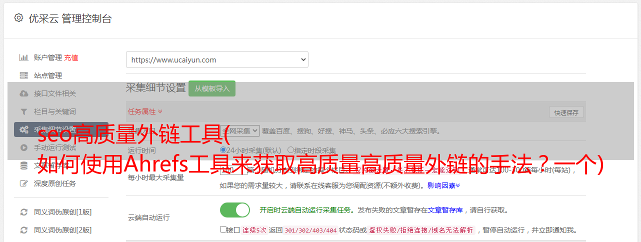Image resolution: width=641 pixels, height=242 pixels.
Task: Click the 快速保存 button
Action: [566, 112]
